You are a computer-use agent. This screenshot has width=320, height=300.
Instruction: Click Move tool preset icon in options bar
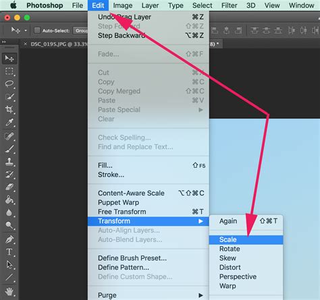[x=16, y=30]
